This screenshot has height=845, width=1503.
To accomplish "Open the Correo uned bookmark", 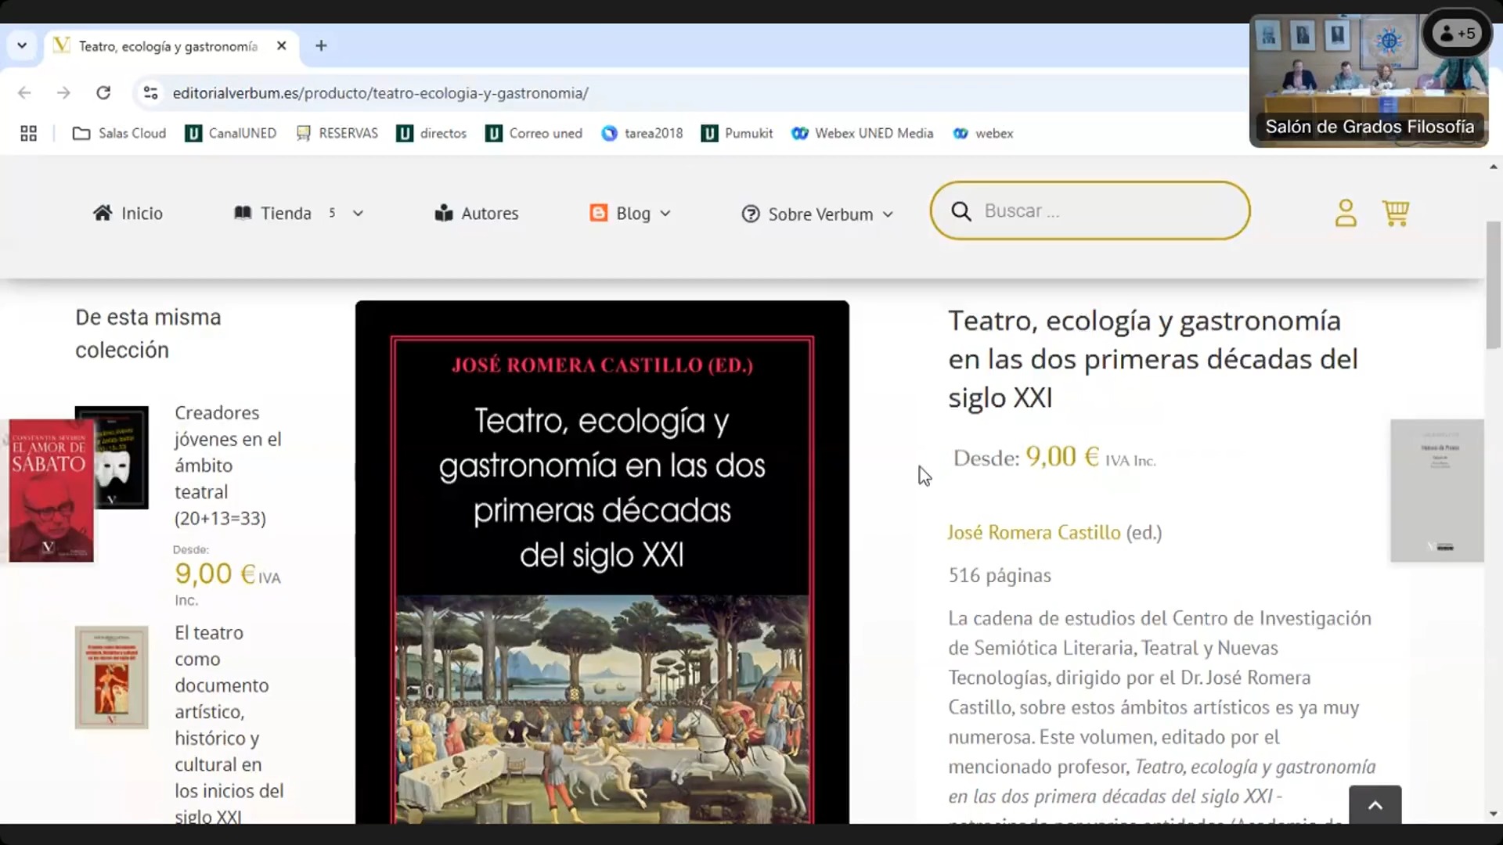I will (x=534, y=134).
